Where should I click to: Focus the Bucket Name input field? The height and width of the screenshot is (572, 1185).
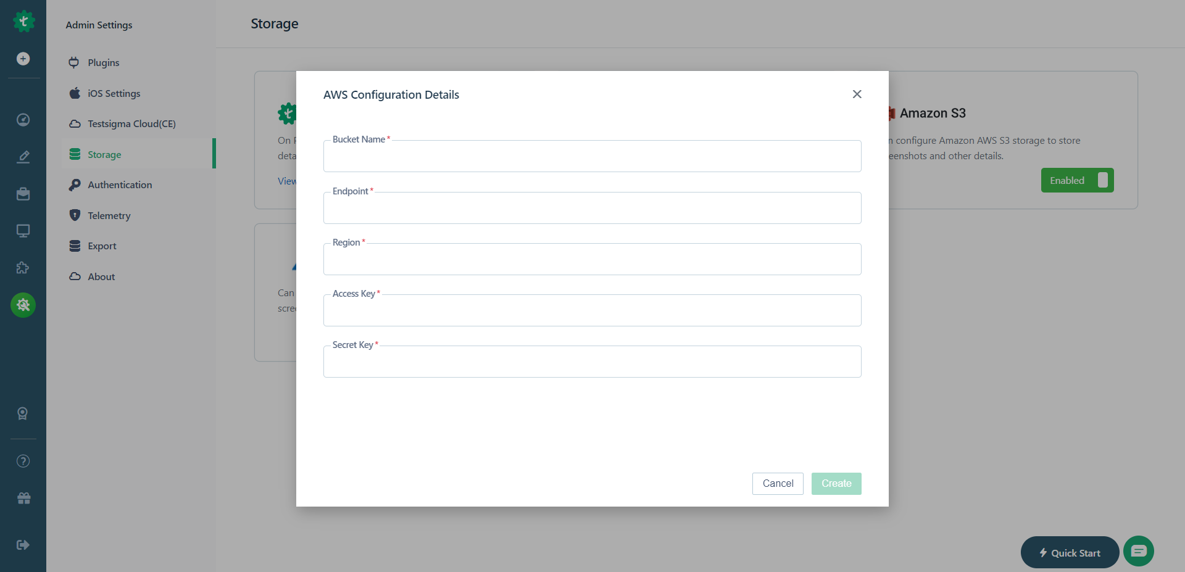click(x=592, y=156)
